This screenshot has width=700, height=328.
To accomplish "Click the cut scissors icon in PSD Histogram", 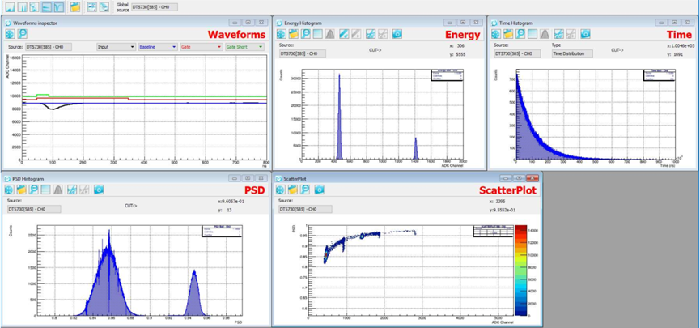I will 71,190.
